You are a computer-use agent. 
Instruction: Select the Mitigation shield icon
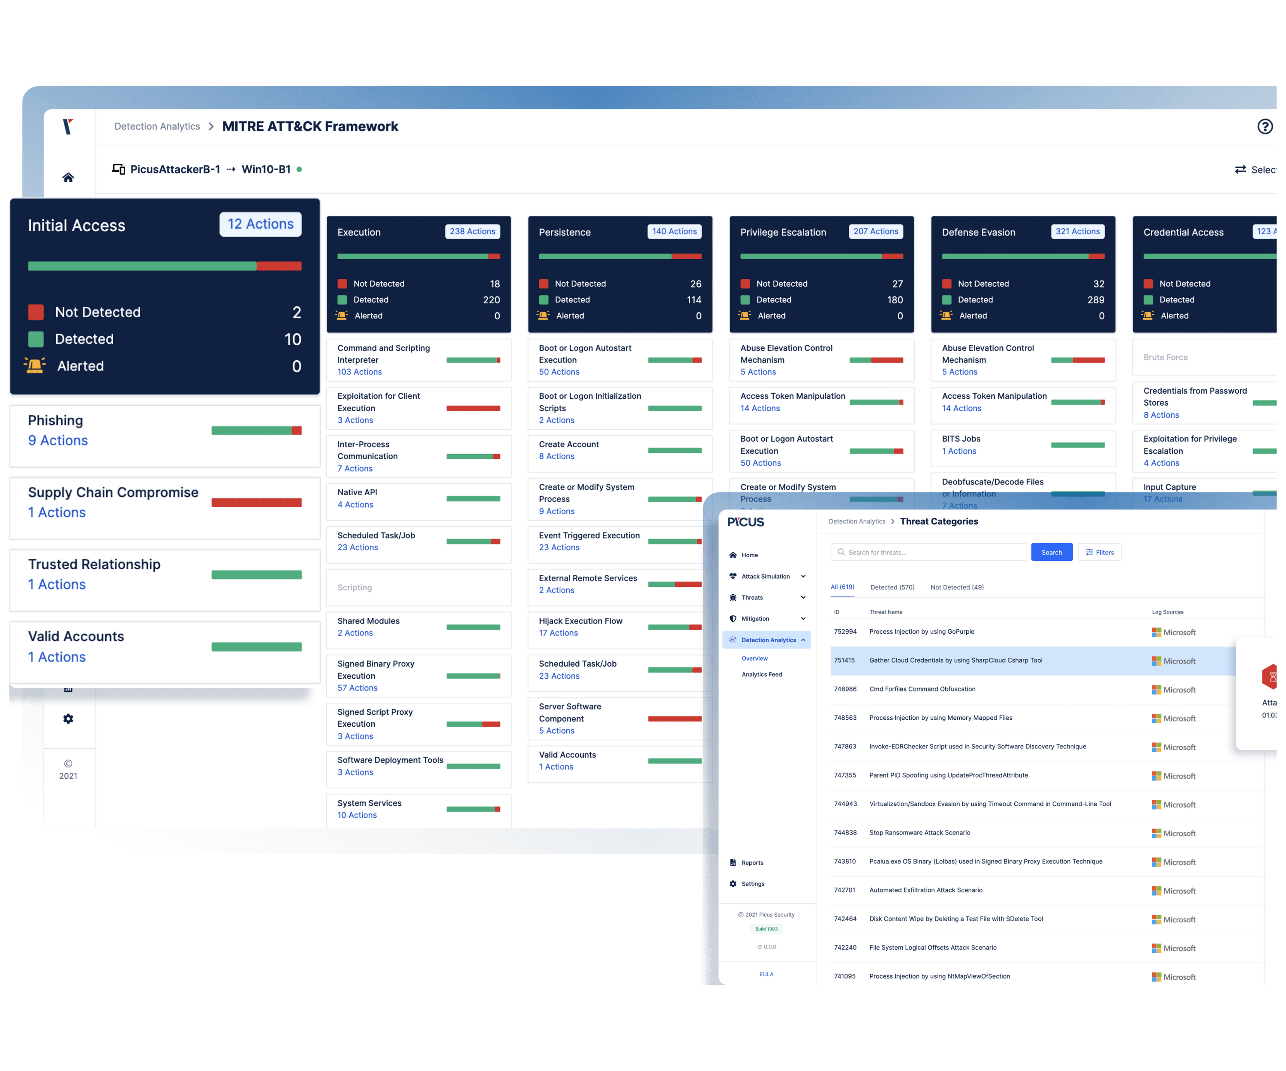(733, 619)
